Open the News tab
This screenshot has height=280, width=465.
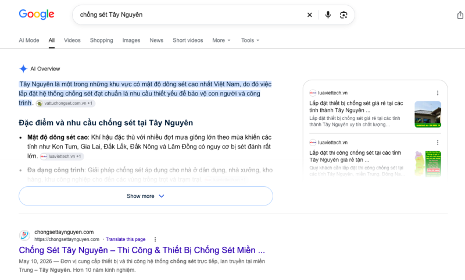pyautogui.click(x=156, y=40)
